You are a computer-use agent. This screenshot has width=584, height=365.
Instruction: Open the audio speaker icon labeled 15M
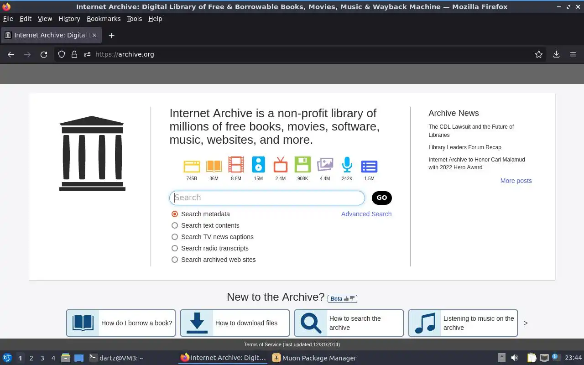(x=258, y=165)
